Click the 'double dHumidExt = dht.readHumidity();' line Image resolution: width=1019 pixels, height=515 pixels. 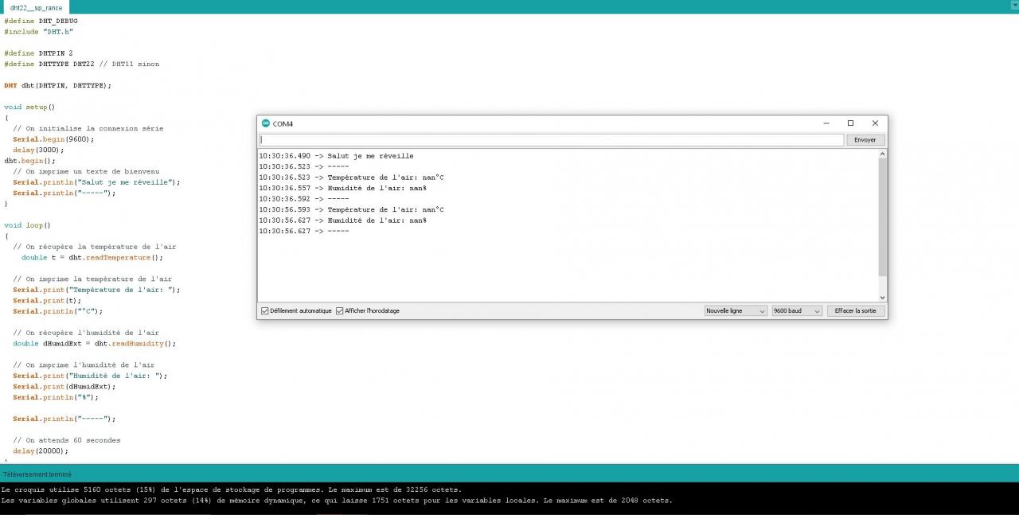94,344
